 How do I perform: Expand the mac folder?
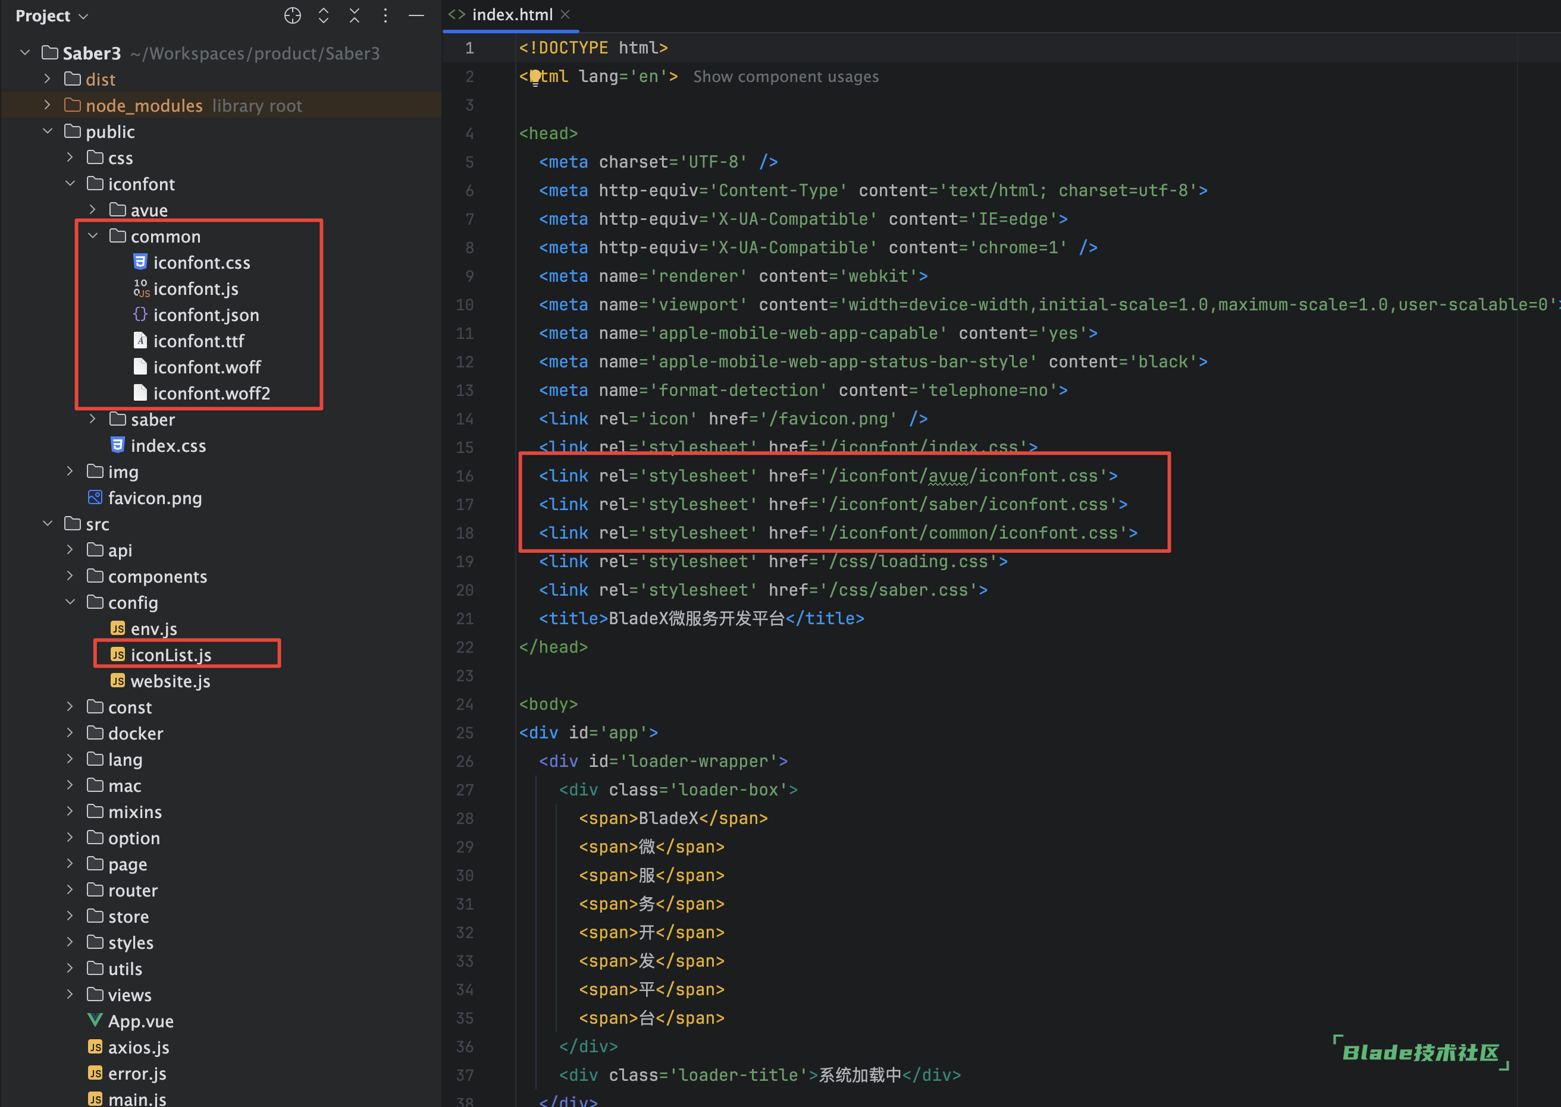pos(70,785)
